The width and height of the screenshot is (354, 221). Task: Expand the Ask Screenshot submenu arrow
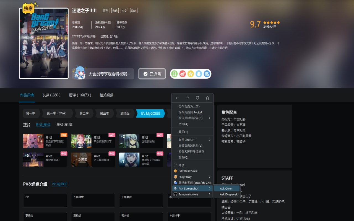(210, 188)
